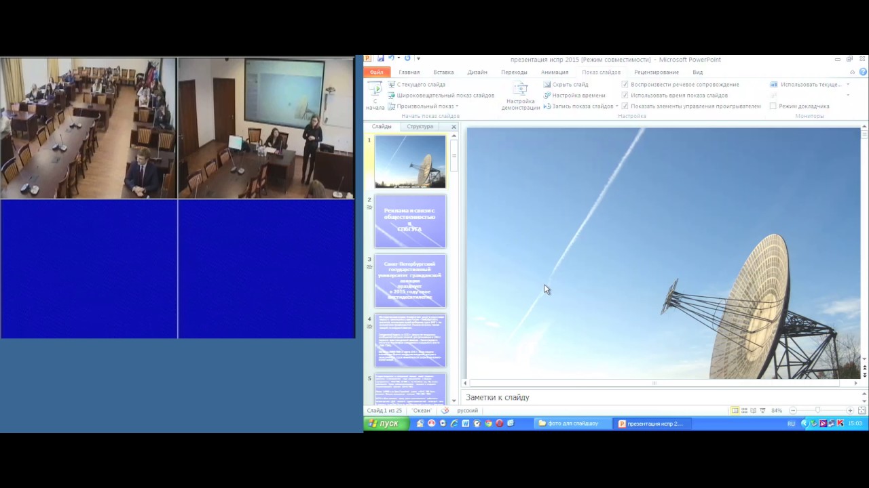869x488 pixels.
Task: Start show from current slide (С текущего слайда)
Action: [416, 85]
